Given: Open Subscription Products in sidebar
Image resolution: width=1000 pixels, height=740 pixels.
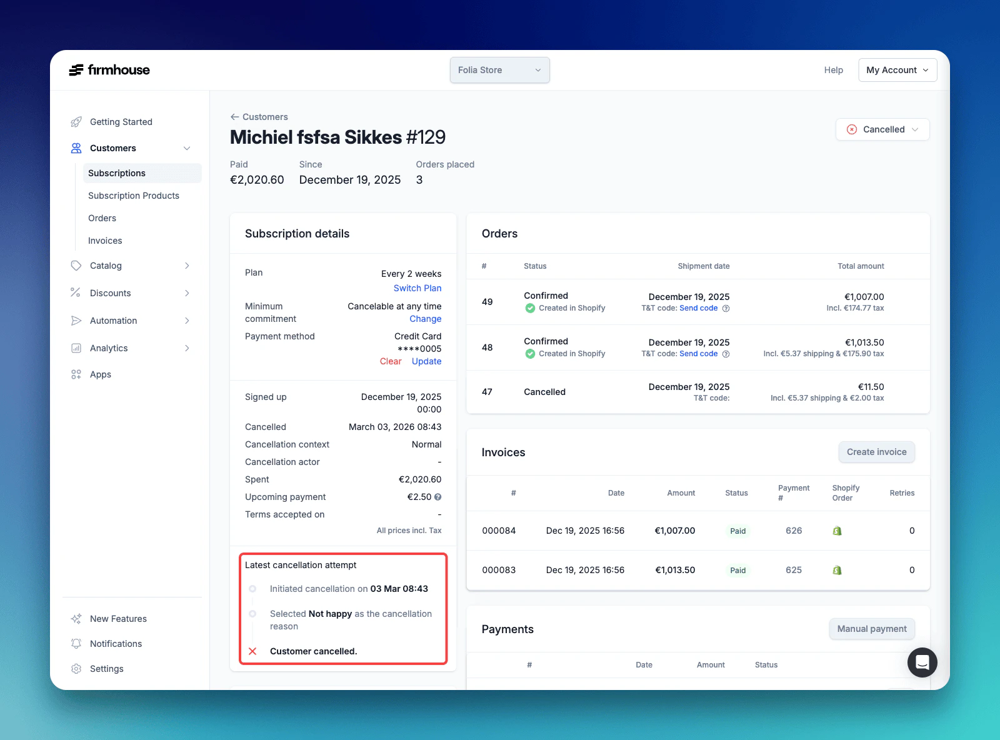Looking at the screenshot, I should coord(134,196).
